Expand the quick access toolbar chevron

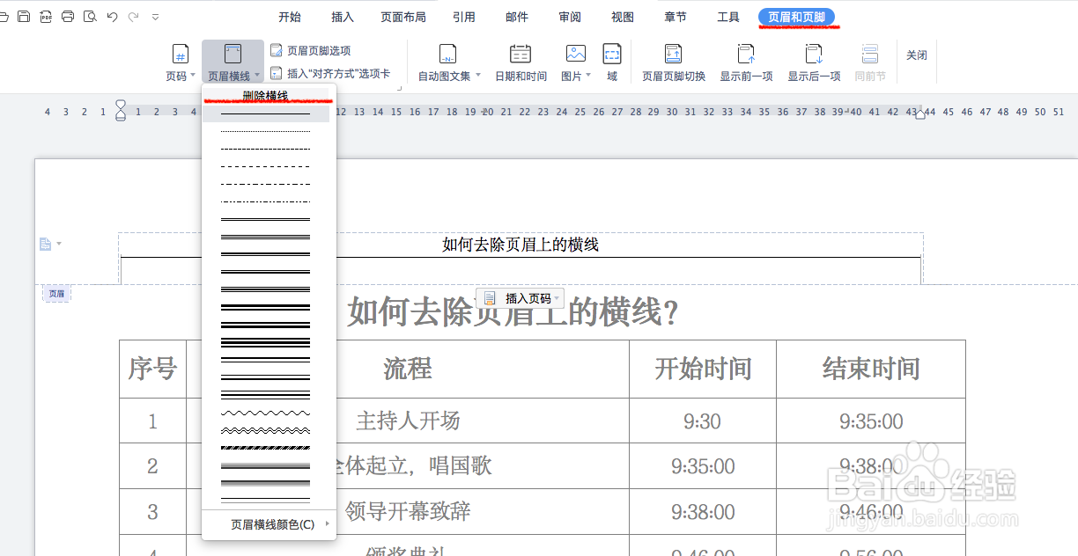click(x=155, y=15)
